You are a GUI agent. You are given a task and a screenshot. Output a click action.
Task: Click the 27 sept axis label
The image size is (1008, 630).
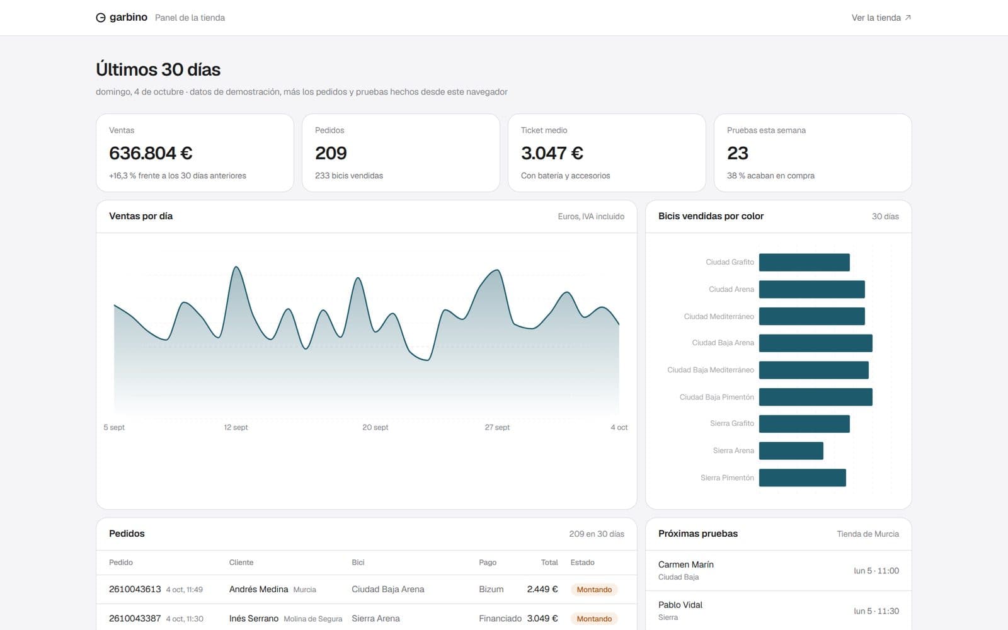point(497,427)
